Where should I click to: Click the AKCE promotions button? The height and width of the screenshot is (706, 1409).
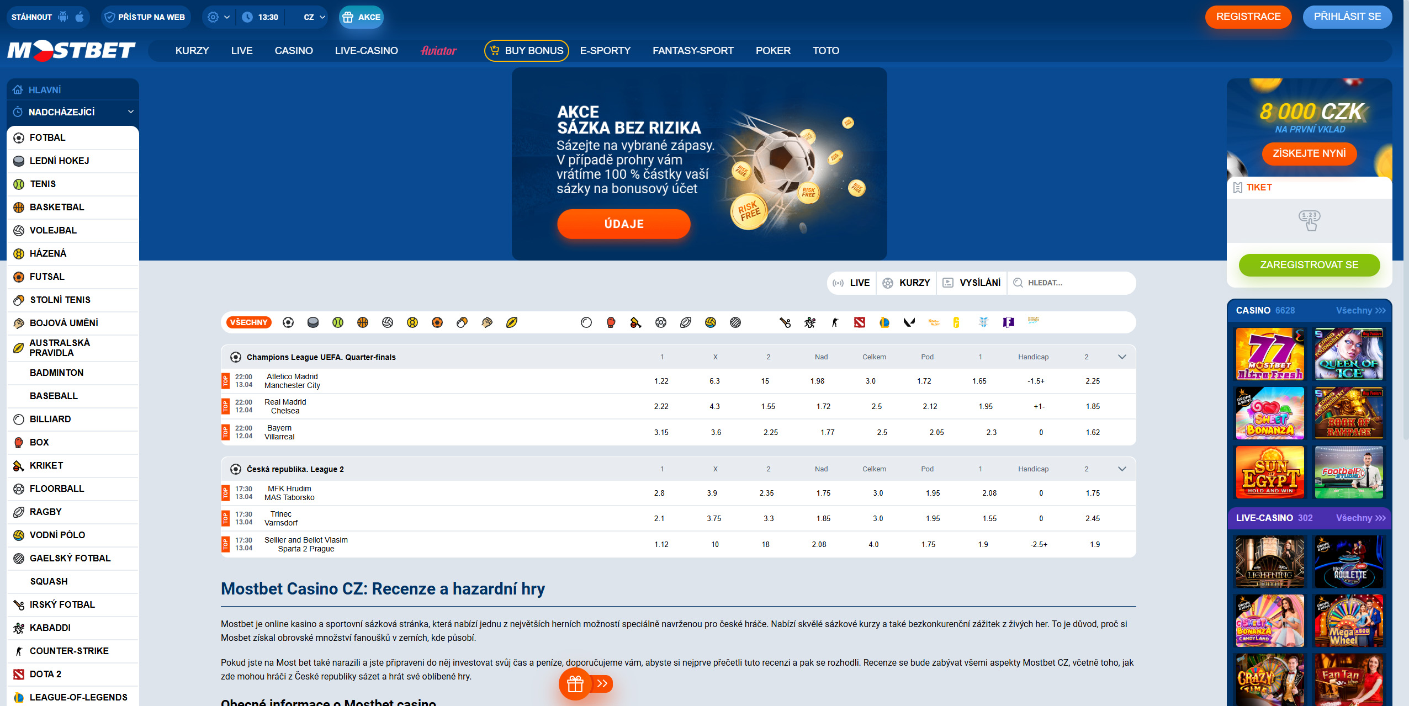[361, 17]
